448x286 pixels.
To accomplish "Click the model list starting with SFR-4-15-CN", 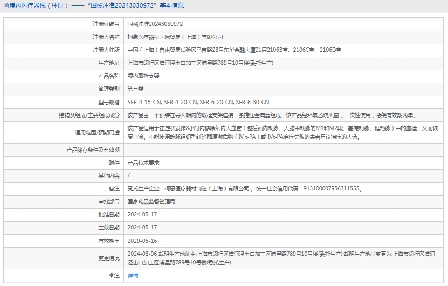I will tap(198, 102).
